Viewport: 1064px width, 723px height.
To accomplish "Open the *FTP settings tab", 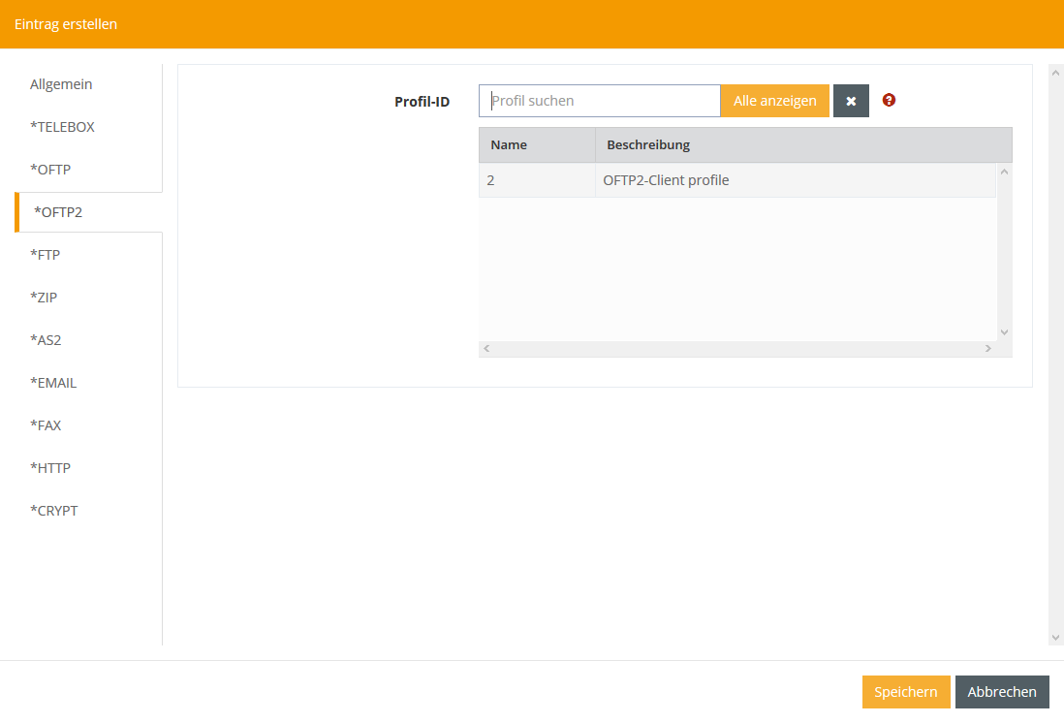I will point(46,255).
